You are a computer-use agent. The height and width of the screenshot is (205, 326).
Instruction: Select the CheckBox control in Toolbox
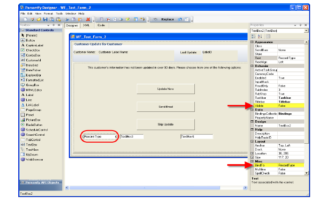(33, 50)
